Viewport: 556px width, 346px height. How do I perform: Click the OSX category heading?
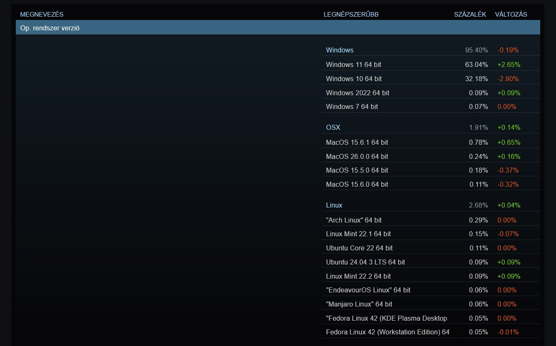point(333,127)
